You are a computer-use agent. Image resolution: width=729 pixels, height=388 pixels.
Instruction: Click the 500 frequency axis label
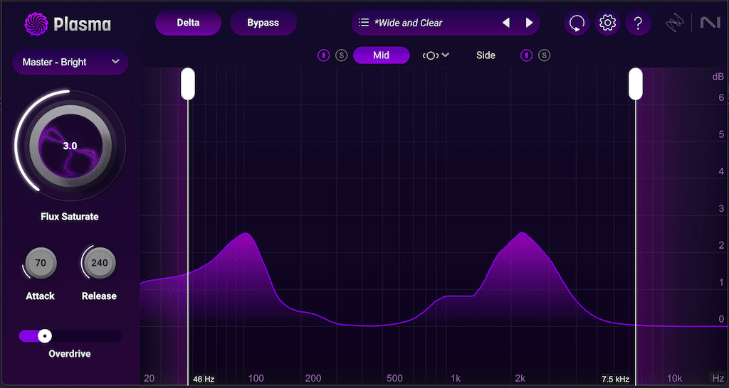click(394, 378)
